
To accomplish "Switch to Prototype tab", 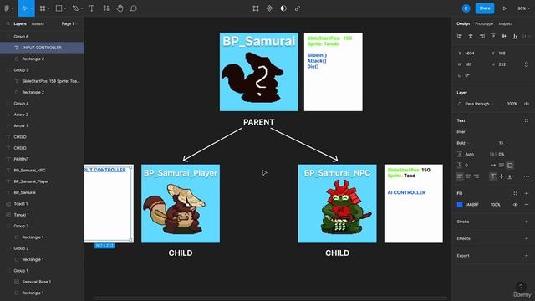I will [x=484, y=24].
